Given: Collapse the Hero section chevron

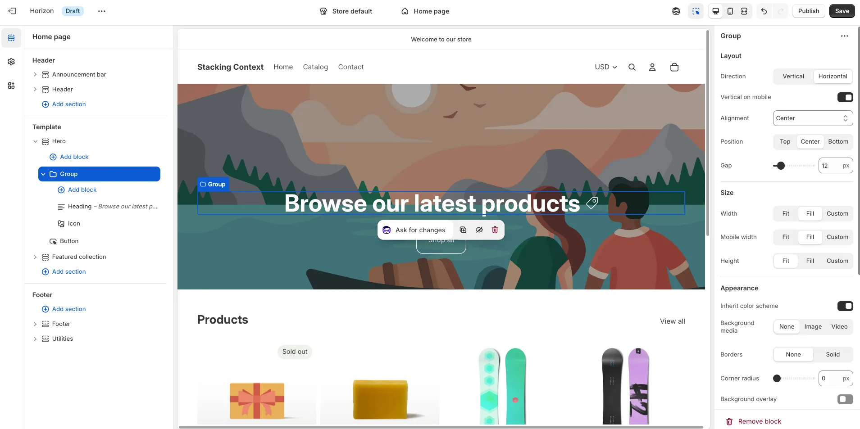Looking at the screenshot, I should (35, 141).
